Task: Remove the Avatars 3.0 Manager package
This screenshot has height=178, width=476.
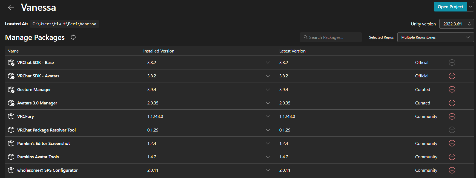Action: [452, 103]
